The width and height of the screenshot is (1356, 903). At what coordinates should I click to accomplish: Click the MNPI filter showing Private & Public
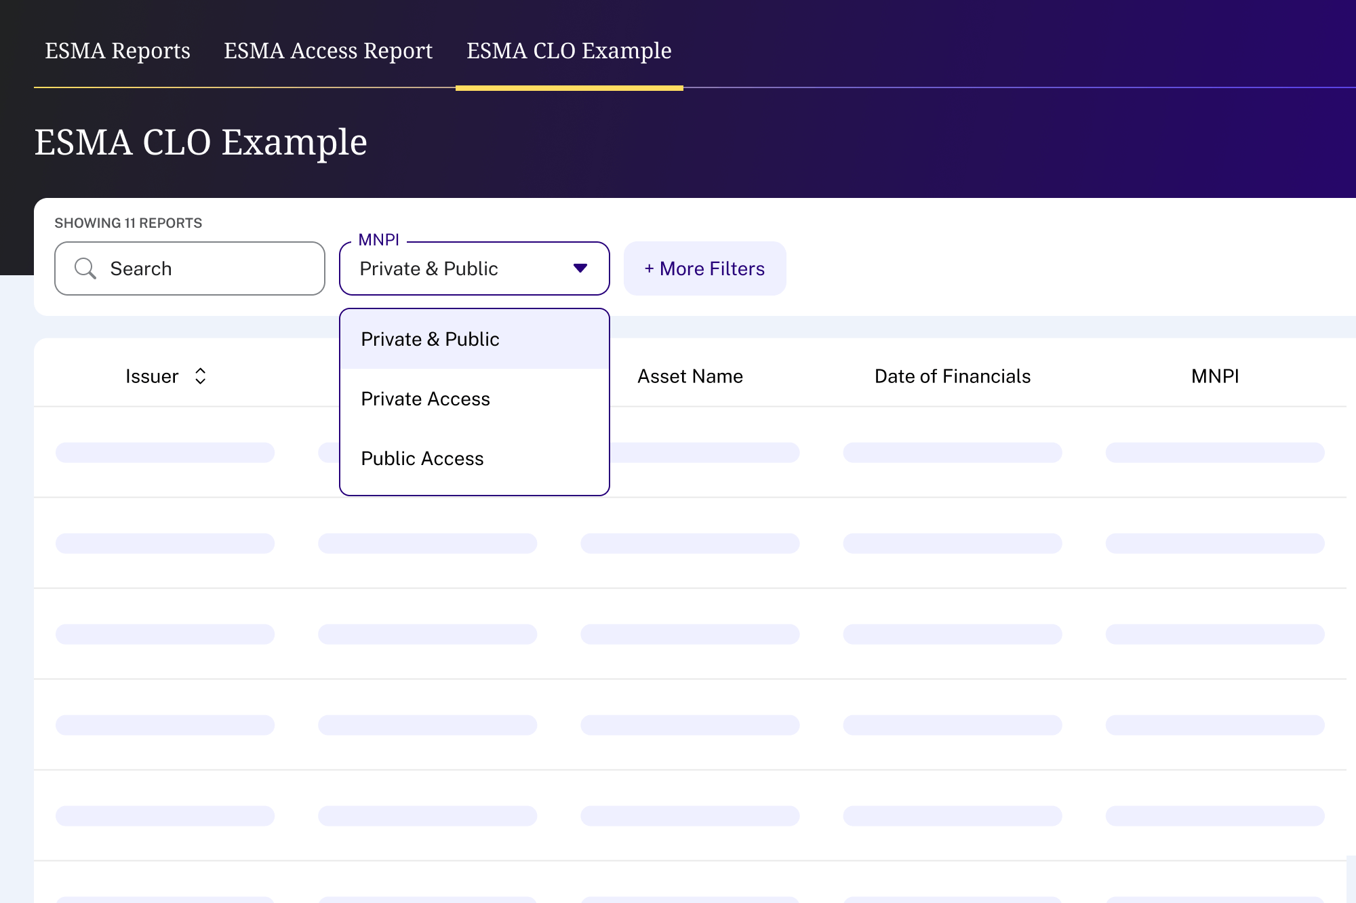(x=447, y=268)
